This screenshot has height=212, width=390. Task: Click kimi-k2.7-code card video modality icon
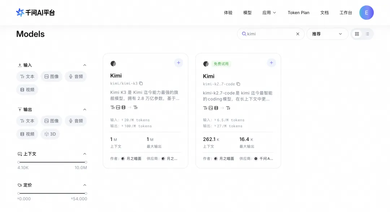click(x=216, y=108)
